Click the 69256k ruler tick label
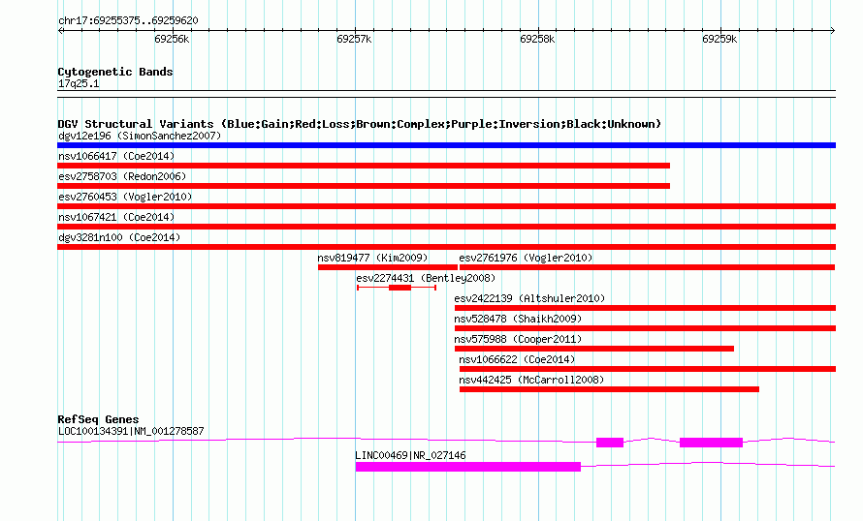863x521 pixels. click(172, 39)
